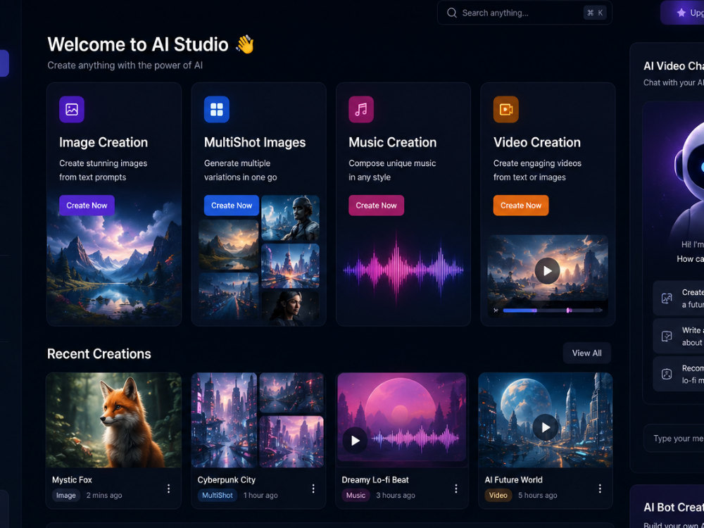Click the MultiShot tag under Cyberpunk City
This screenshot has width=704, height=528.
point(218,495)
